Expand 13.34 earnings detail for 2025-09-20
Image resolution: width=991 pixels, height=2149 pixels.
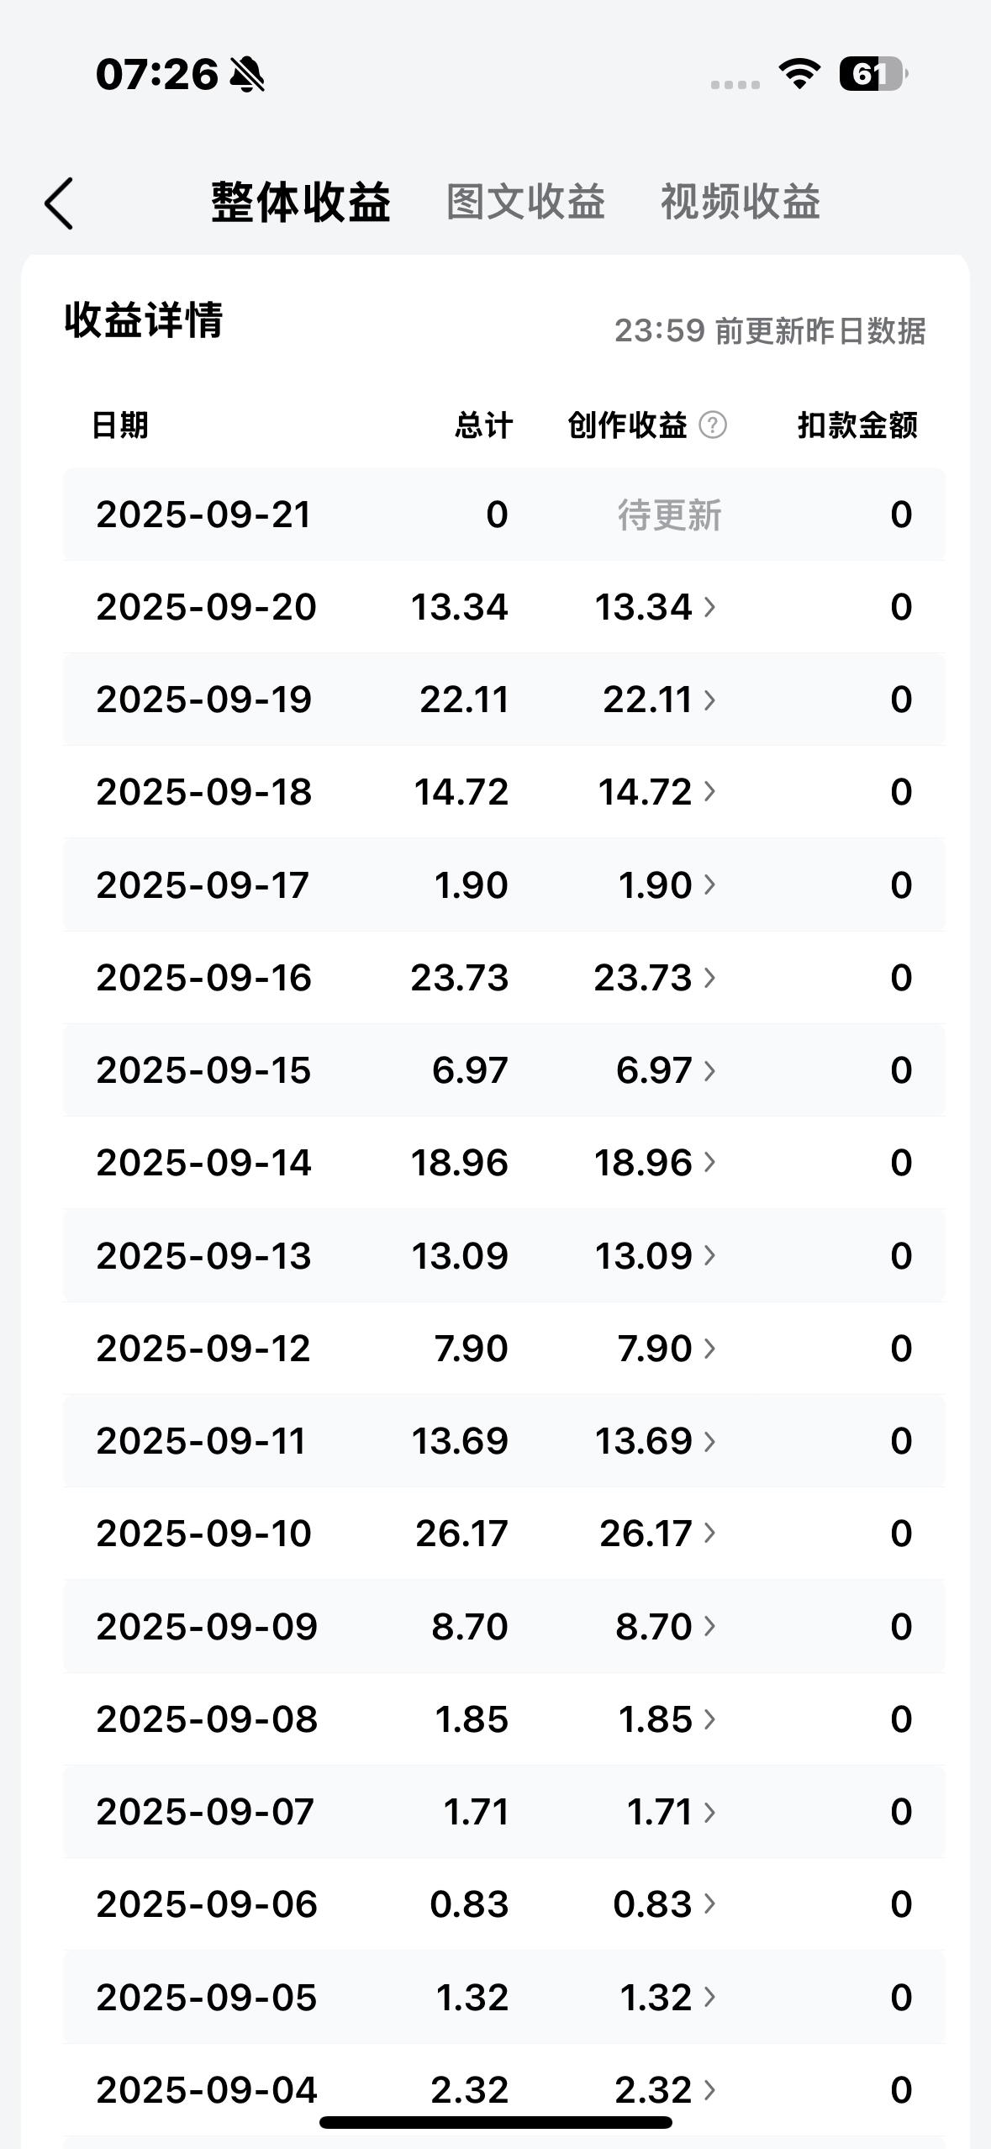(655, 607)
